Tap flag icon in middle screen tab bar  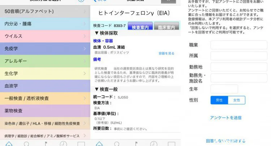pos(136,144)
